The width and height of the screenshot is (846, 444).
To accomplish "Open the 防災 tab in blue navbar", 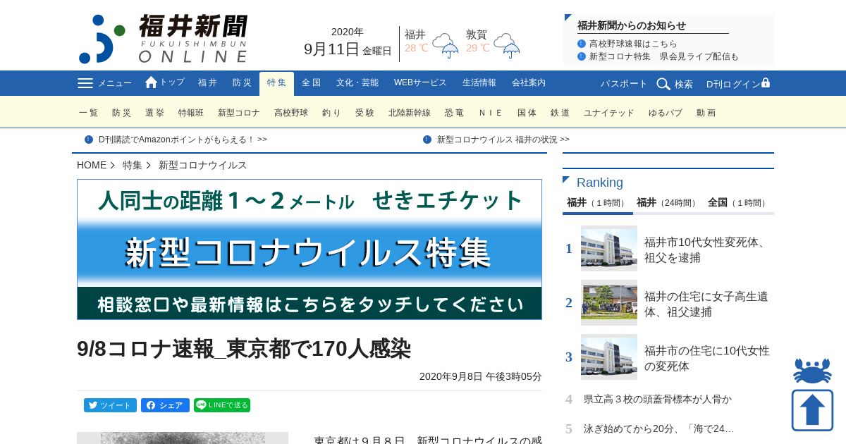I will click(242, 83).
